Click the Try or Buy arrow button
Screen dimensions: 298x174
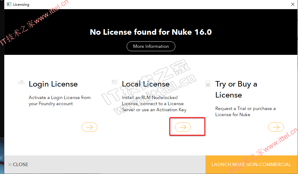pos(276,127)
